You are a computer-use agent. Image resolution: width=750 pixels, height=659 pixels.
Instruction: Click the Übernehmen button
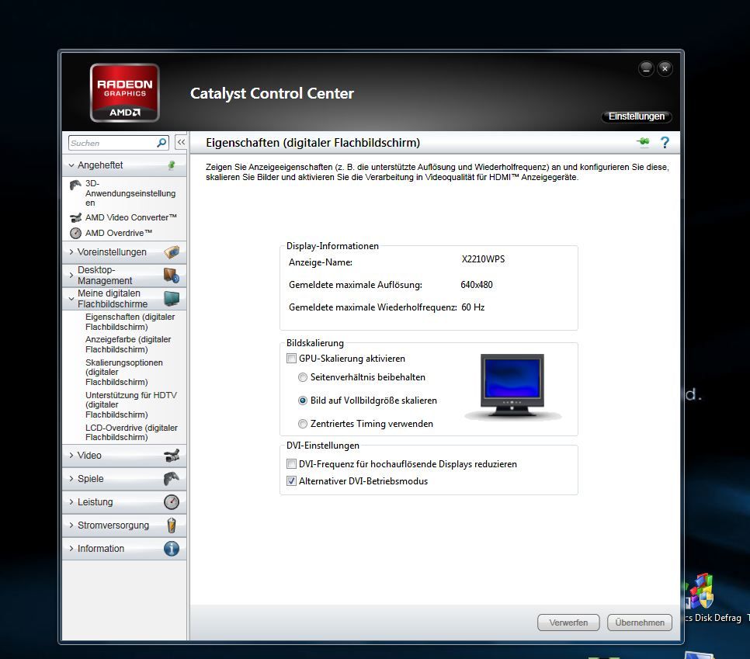pyautogui.click(x=640, y=623)
